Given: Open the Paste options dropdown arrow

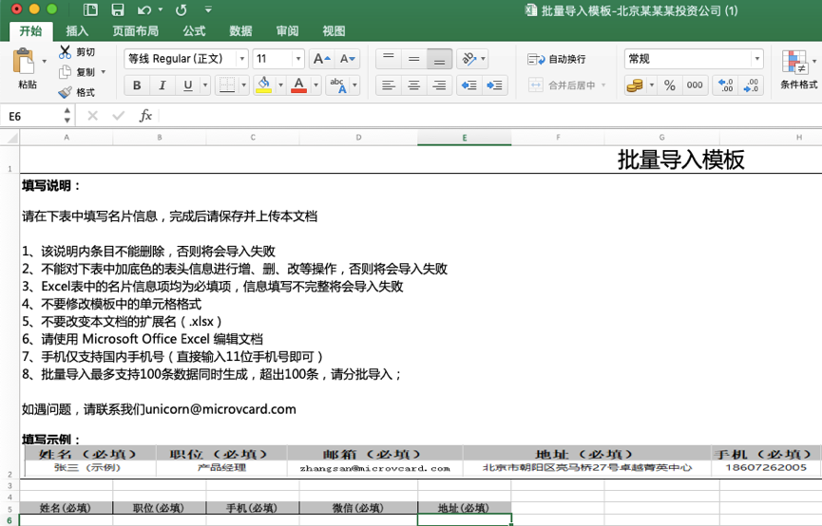Looking at the screenshot, I should (44, 62).
